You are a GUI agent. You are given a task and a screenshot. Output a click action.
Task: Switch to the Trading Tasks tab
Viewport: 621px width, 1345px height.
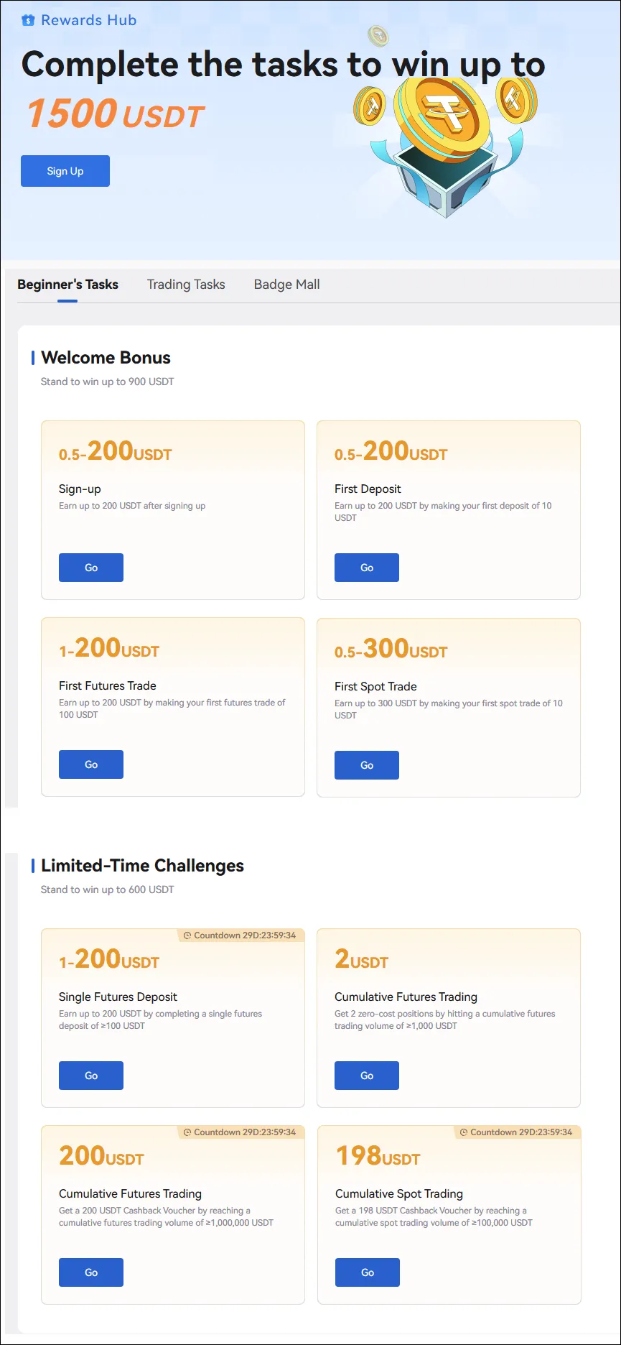(186, 285)
